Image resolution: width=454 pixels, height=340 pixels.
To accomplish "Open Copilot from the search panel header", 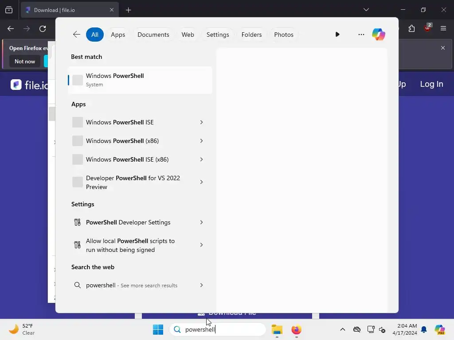I will pos(379,35).
